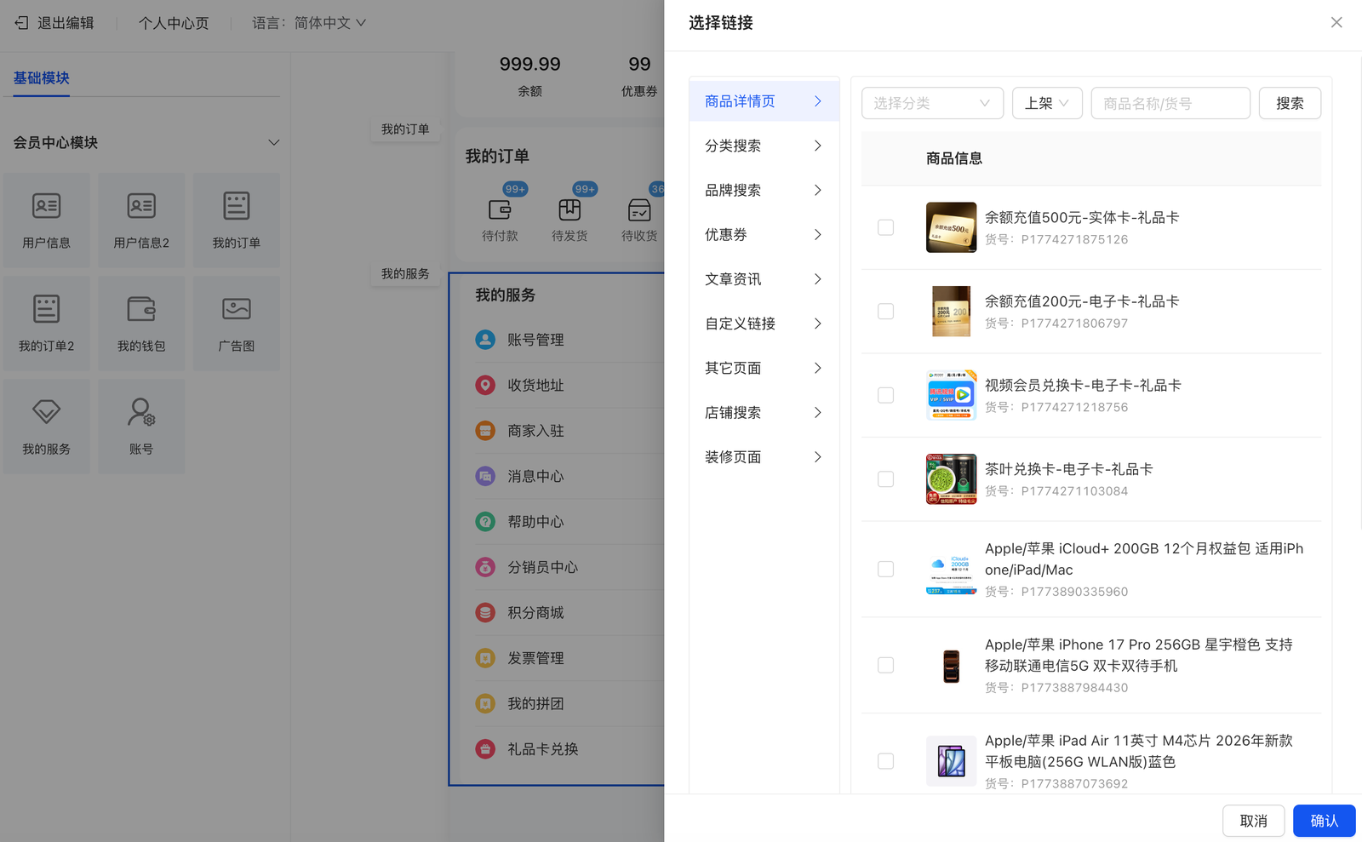1362x842 pixels.
Task: Click the 广告图 image module icon
Action: [236, 309]
